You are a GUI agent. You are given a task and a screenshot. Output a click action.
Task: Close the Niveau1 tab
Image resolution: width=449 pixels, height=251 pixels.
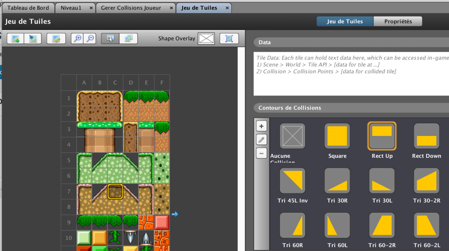[x=91, y=8]
